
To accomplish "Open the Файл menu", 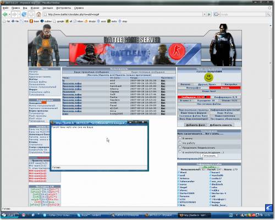I will [x=5, y=8].
